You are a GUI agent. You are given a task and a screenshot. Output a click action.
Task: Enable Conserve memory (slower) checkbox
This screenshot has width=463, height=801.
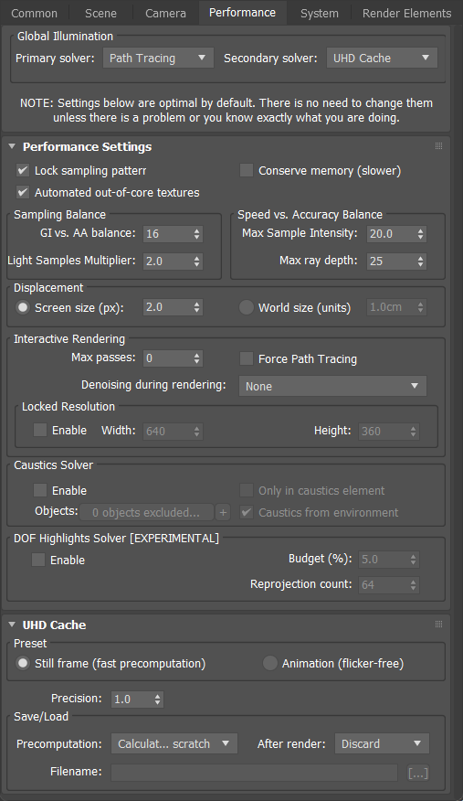[x=247, y=171]
